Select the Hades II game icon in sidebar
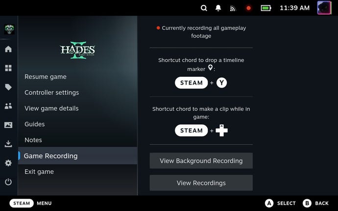The width and height of the screenshot is (338, 211). point(9,29)
